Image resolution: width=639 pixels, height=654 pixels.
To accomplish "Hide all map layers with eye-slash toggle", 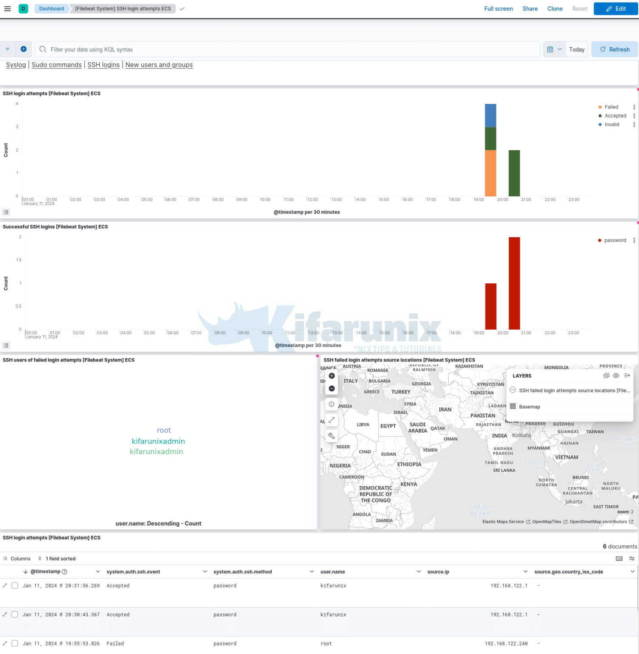I will [x=606, y=376].
